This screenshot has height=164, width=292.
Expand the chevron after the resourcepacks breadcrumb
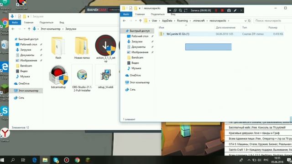coord(229,20)
